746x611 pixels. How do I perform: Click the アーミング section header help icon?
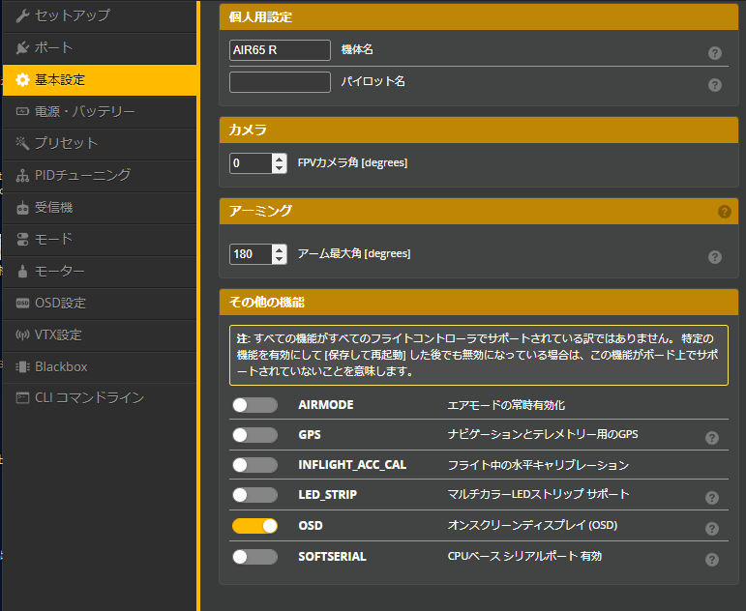(724, 211)
